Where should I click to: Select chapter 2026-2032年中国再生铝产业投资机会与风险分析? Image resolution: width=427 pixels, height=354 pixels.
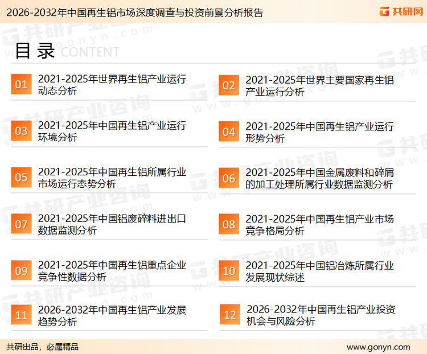pos(321,315)
